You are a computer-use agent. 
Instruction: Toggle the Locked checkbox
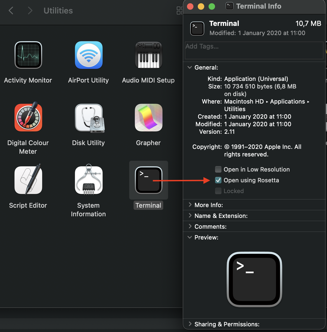point(218,191)
